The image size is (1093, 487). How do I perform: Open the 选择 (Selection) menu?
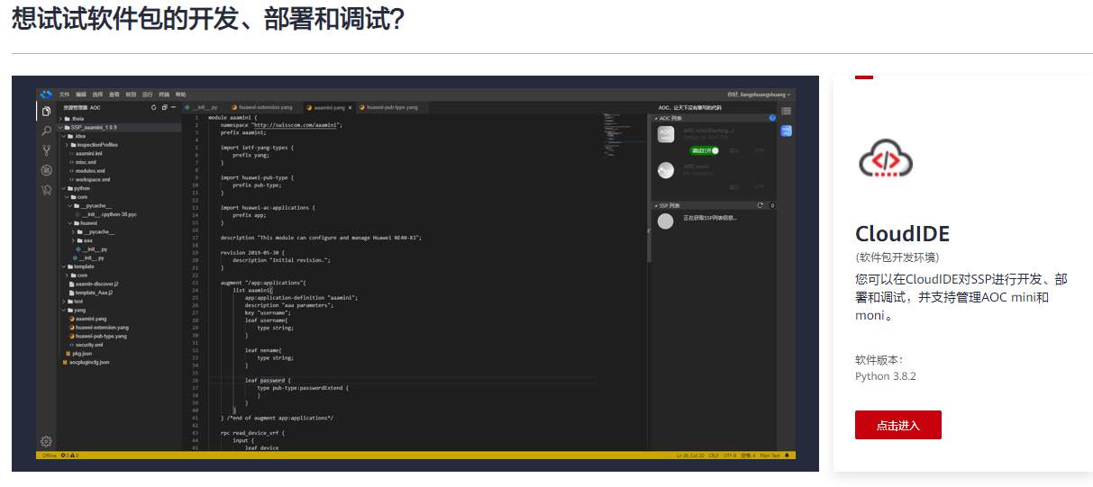[97, 95]
